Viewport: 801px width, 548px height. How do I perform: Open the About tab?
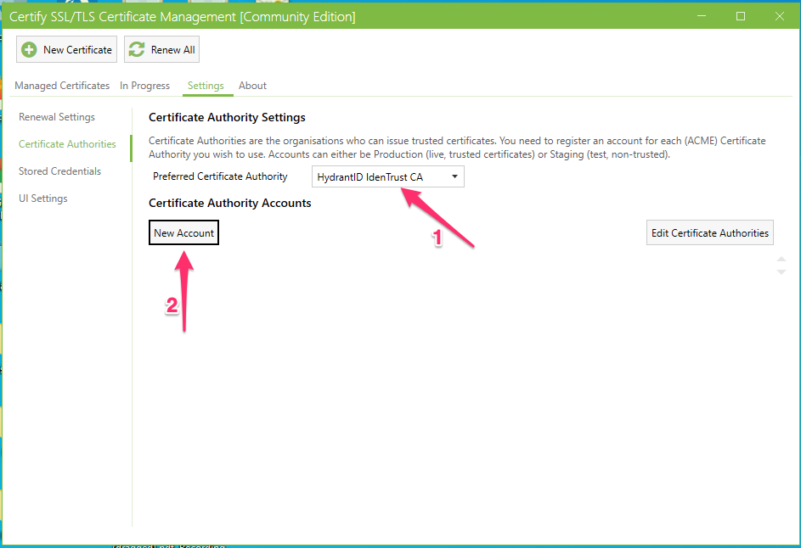252,86
